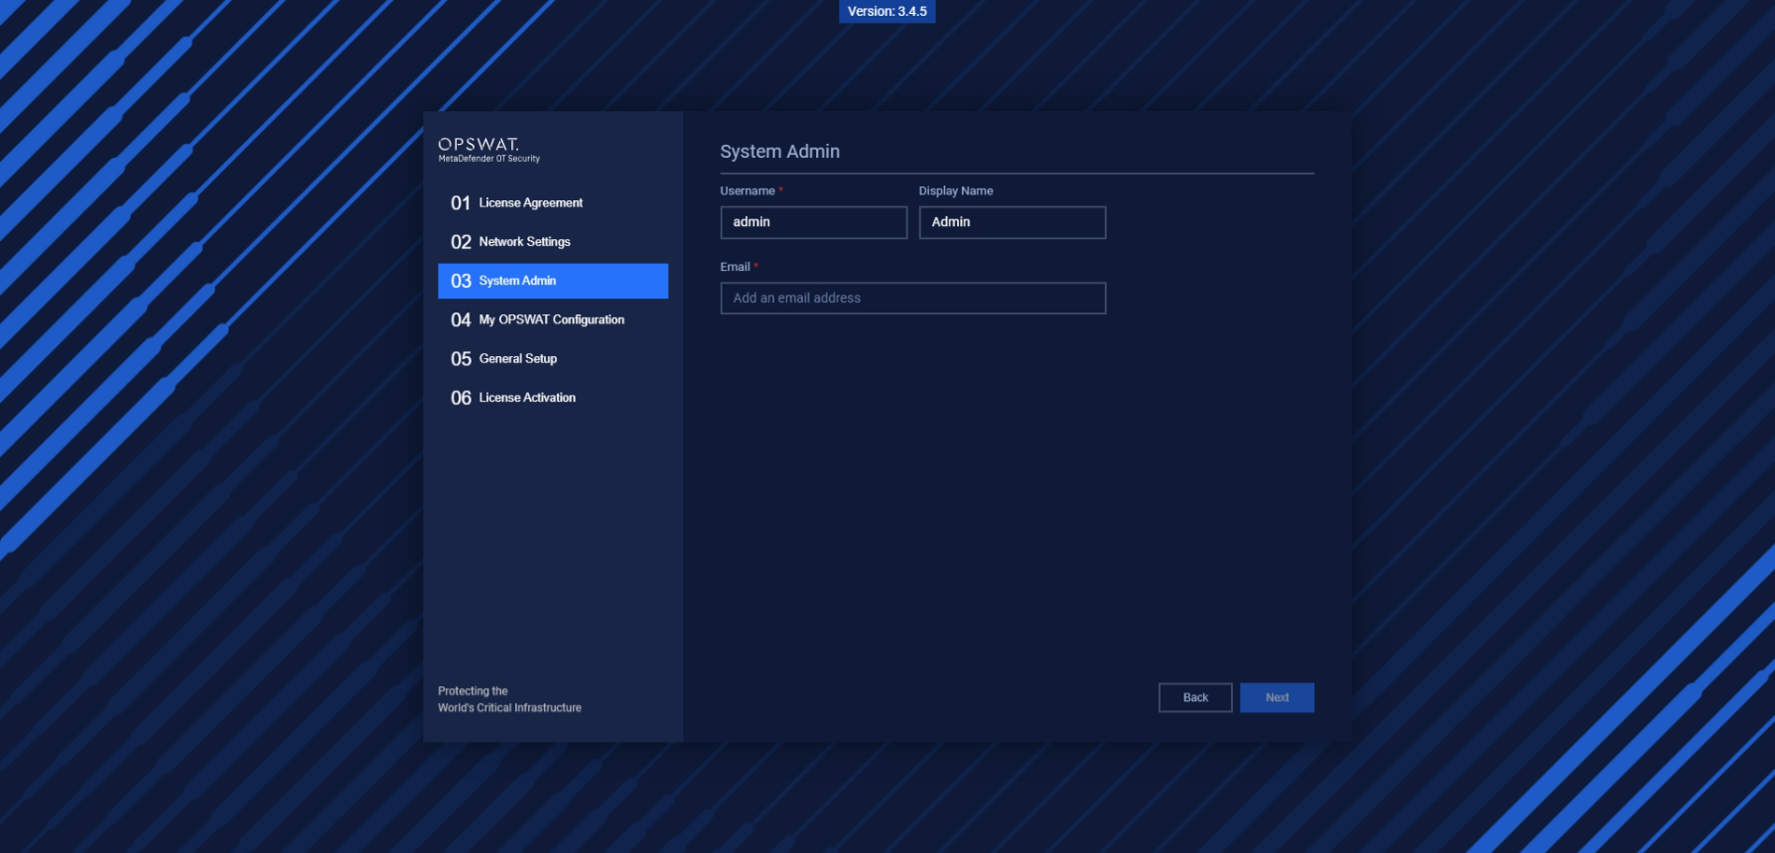1775x853 pixels.
Task: Go to Network Settings step
Action: click(553, 242)
